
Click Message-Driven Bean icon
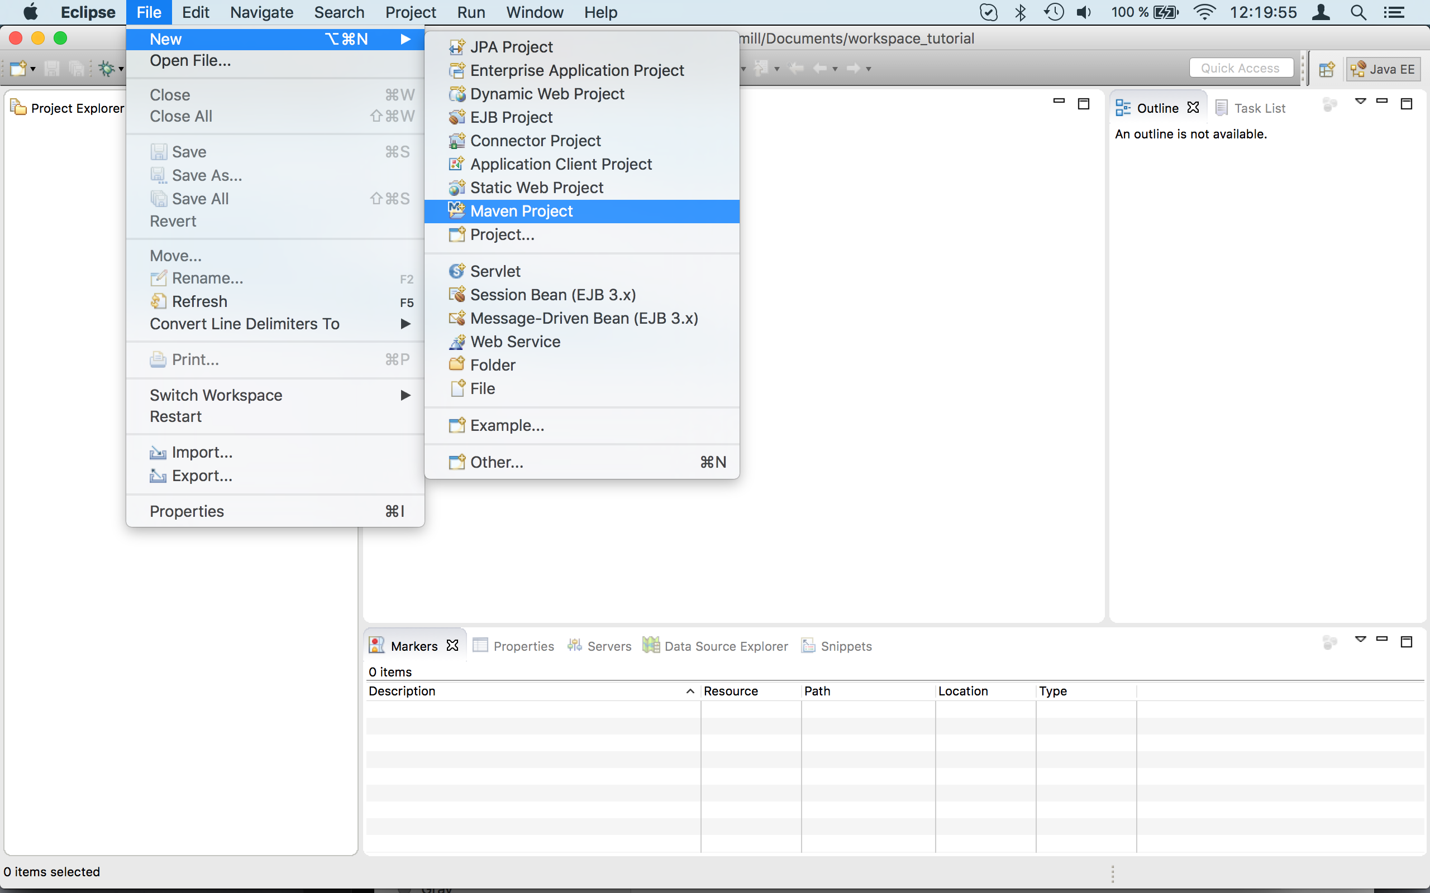click(x=456, y=318)
